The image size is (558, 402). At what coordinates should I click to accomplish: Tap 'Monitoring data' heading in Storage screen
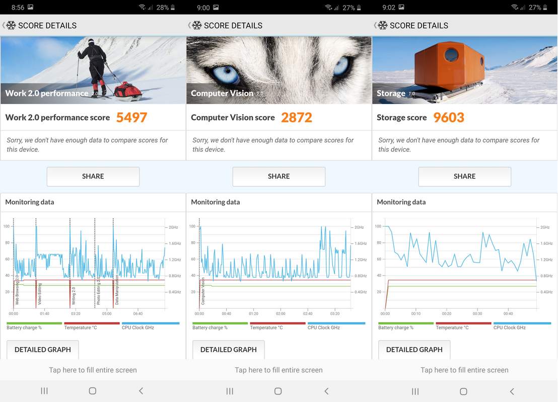401,202
